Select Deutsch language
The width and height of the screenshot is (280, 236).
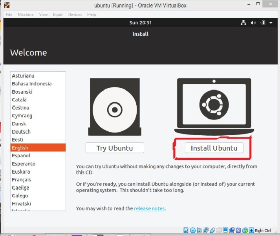point(38,132)
